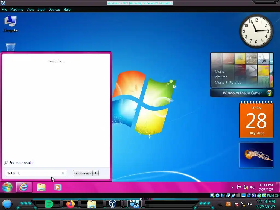Screen dimensions: 280x210
Task: Click VirtualBox display status icon
Action: coord(243,195)
